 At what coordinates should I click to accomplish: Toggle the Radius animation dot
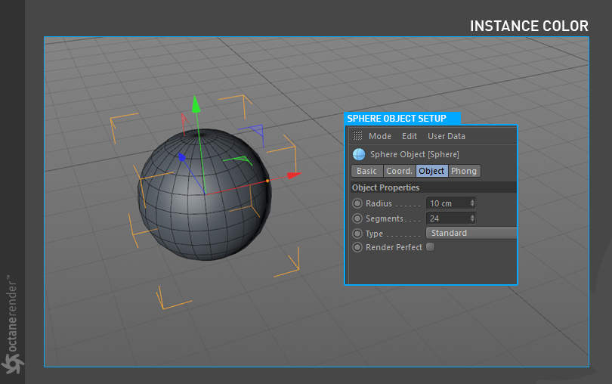click(357, 203)
